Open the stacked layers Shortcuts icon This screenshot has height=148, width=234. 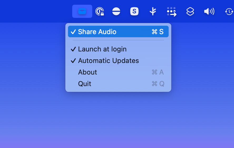pyautogui.click(x=190, y=11)
